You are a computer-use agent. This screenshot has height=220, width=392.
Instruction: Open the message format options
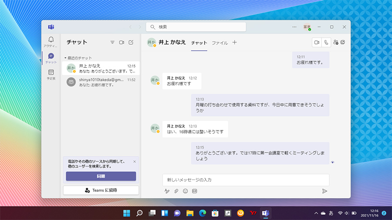tap(167, 191)
